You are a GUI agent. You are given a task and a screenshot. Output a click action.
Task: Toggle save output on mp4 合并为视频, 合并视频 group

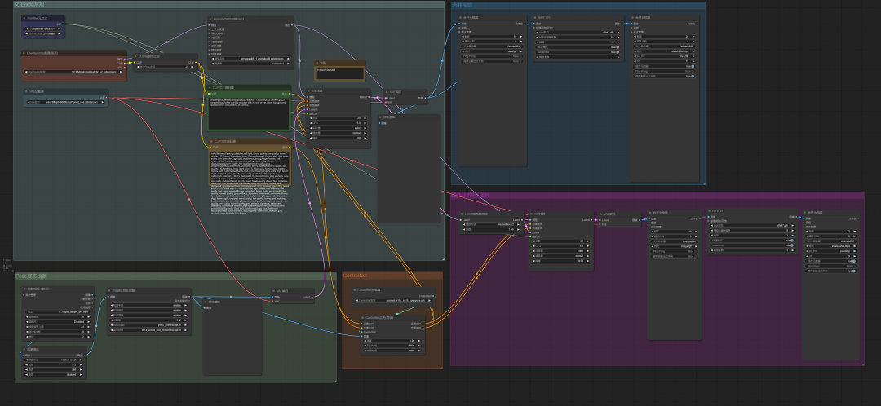(663, 76)
